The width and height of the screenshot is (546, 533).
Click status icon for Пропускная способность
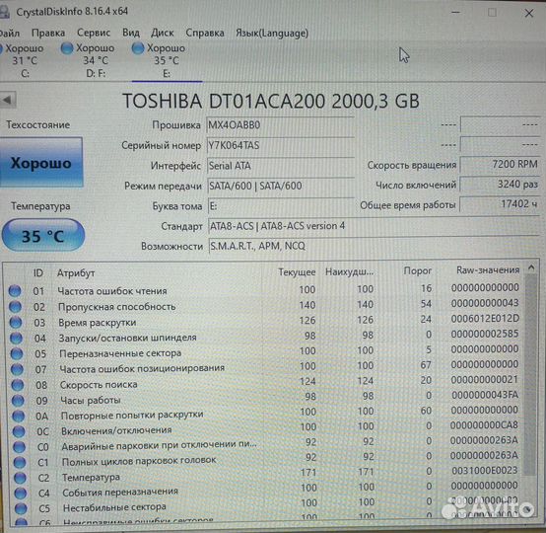tap(15, 306)
